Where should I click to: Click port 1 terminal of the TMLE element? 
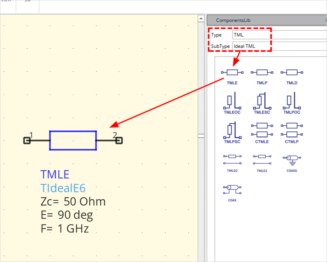tap(27, 141)
